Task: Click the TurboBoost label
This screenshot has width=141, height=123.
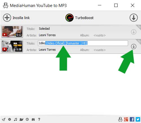Action: (x=84, y=18)
